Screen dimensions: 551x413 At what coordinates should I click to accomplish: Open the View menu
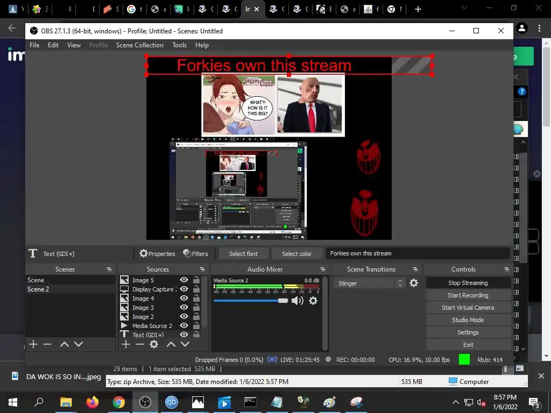click(x=74, y=45)
